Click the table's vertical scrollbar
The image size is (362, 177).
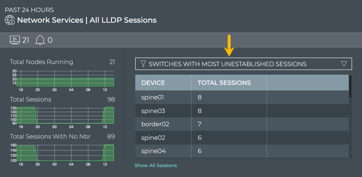pos(350,87)
